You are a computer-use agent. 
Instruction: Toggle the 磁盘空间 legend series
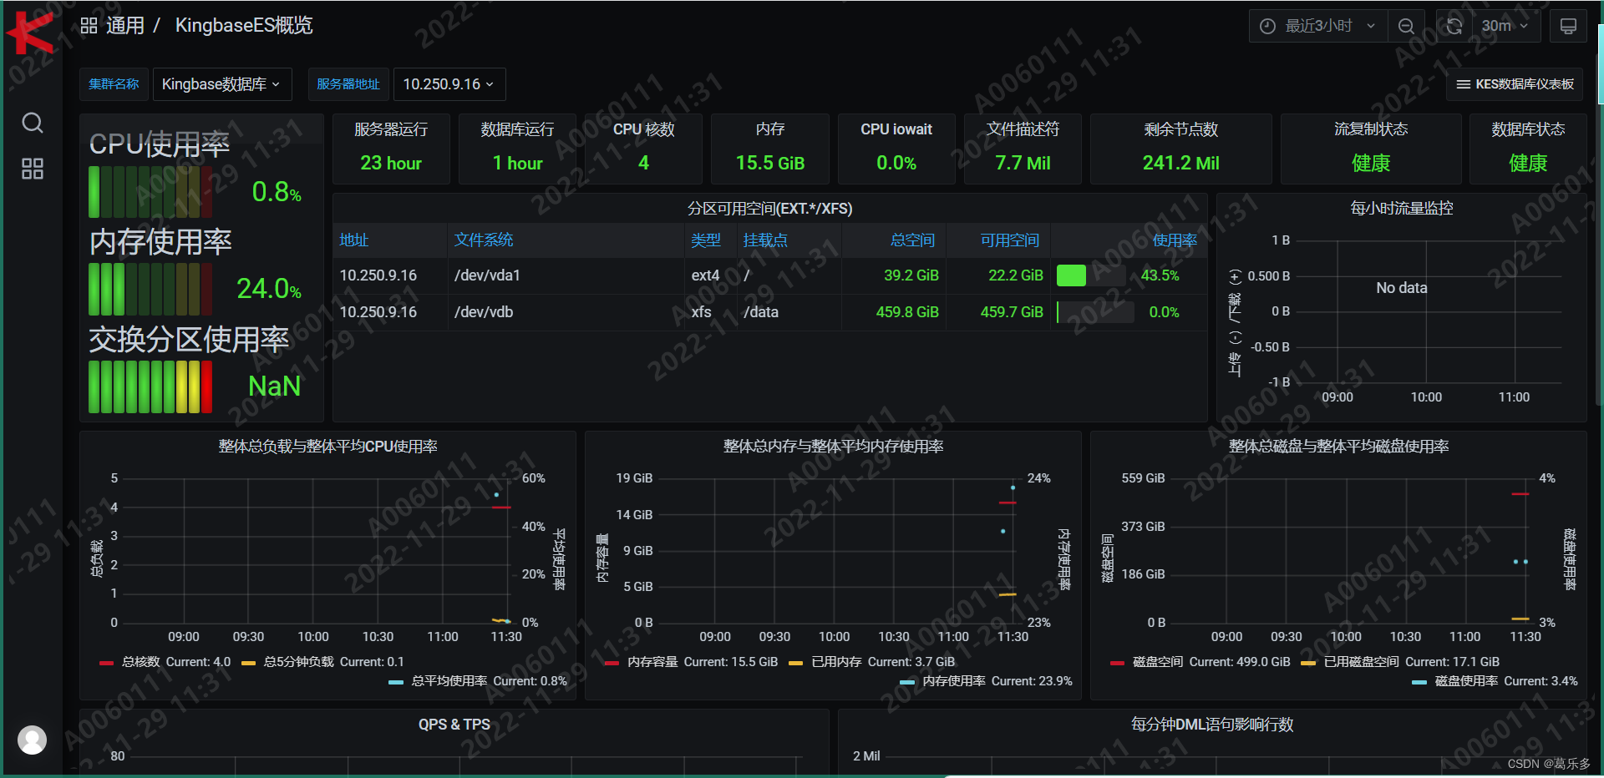coord(1158,662)
